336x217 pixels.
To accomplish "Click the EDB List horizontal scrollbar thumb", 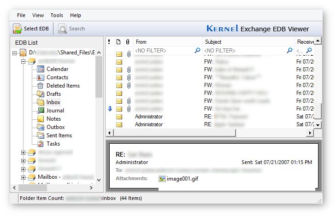I will click(33, 188).
